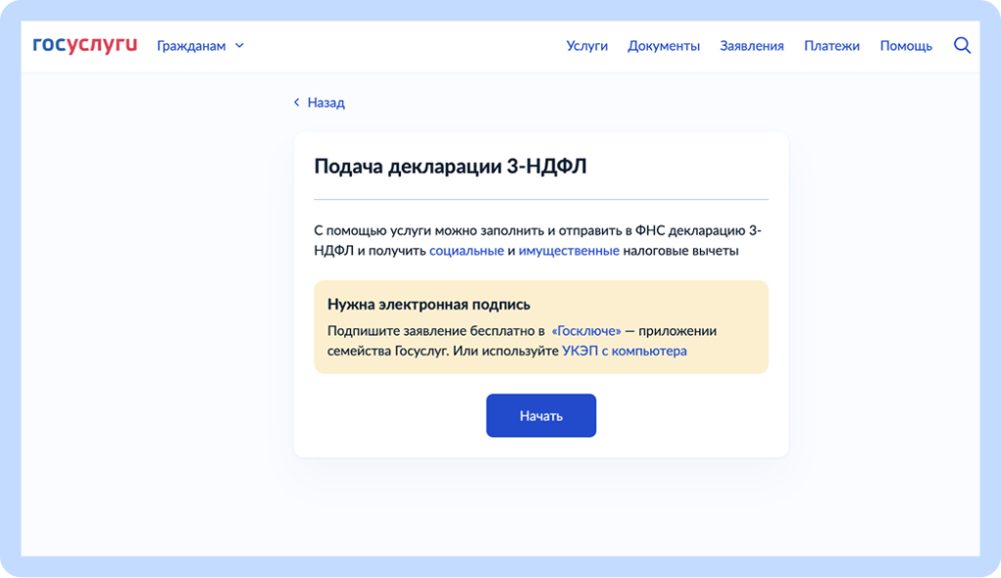Open the Услуги menu item
This screenshot has width=1001, height=578.
point(587,45)
